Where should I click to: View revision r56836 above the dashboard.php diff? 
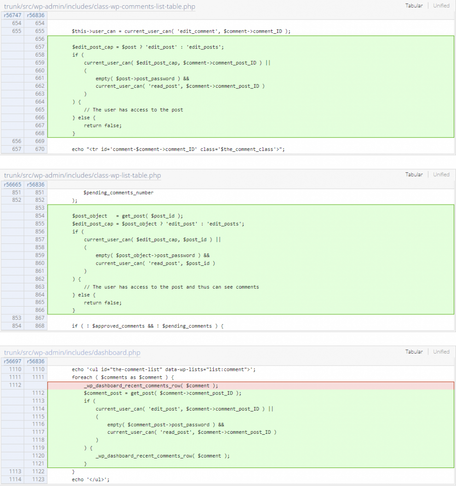click(36, 361)
